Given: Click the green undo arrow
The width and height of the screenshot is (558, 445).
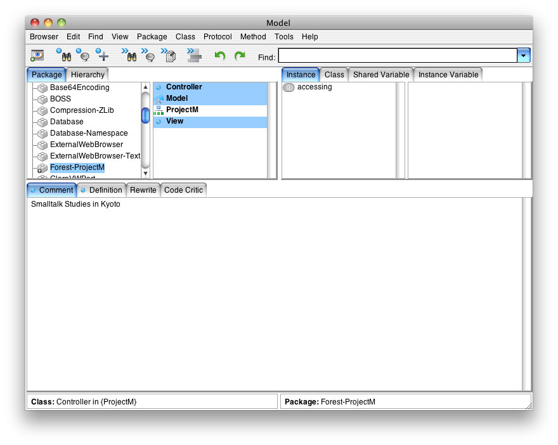Looking at the screenshot, I should tap(220, 56).
